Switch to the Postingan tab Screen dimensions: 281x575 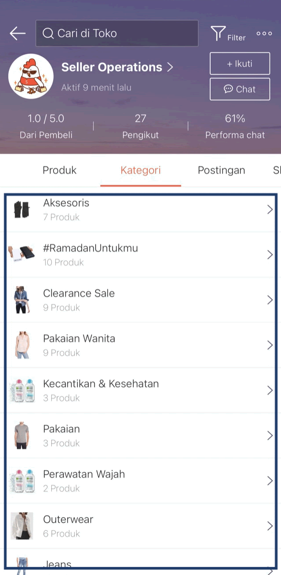(221, 170)
